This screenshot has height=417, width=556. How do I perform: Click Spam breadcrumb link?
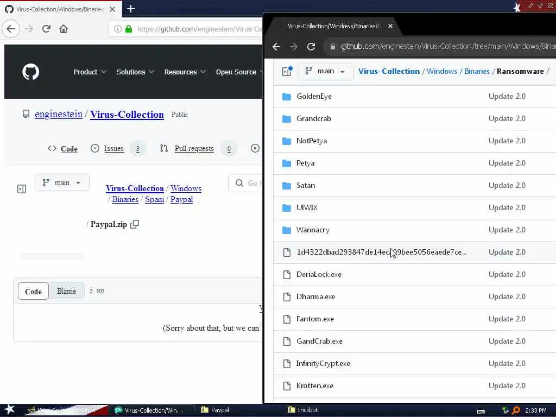point(154,199)
